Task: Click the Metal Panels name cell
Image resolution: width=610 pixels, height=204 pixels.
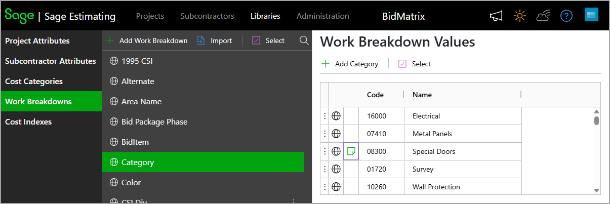Action: click(463, 134)
